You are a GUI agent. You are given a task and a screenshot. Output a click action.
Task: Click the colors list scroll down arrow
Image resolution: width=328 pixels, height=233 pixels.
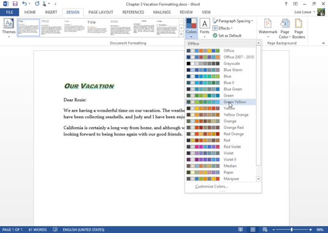259,179
